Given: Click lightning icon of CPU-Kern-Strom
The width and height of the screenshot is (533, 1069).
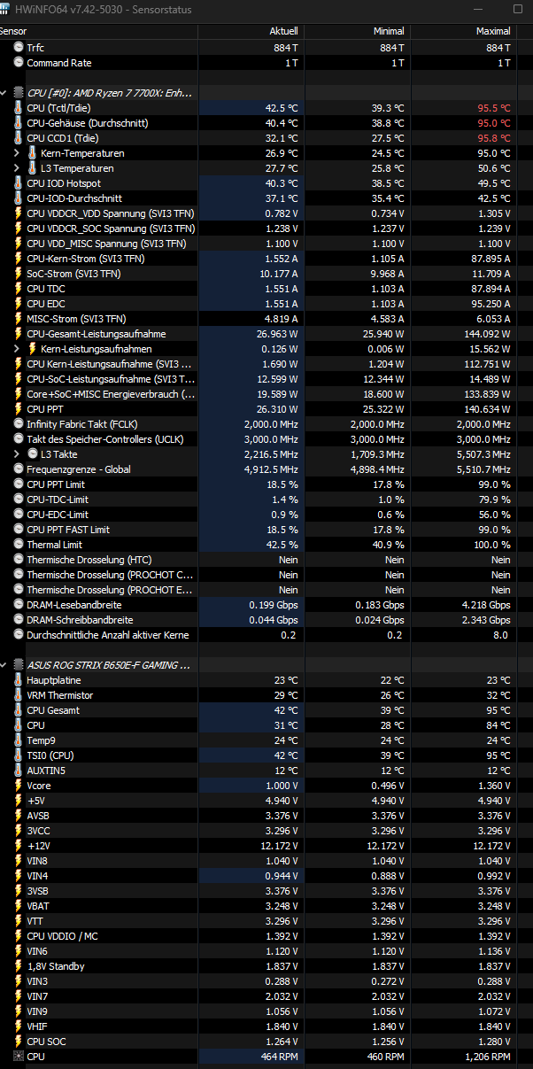Looking at the screenshot, I should 19,259.
